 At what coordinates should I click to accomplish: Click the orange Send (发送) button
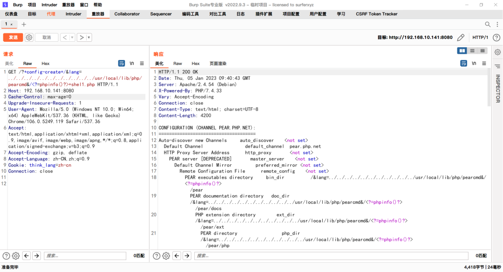click(13, 38)
